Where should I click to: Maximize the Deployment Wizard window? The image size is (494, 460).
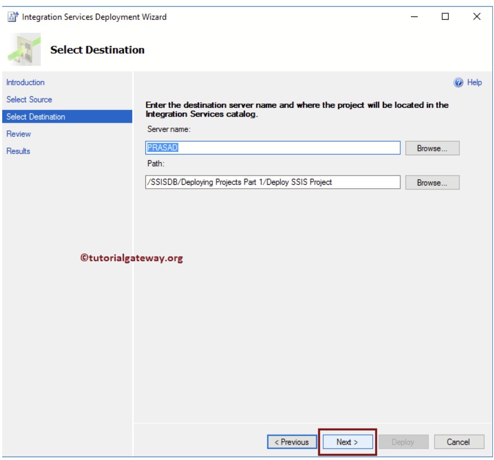445,17
